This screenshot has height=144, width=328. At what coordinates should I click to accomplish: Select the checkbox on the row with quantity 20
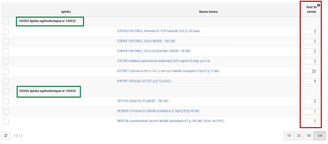pyautogui.click(x=6, y=72)
